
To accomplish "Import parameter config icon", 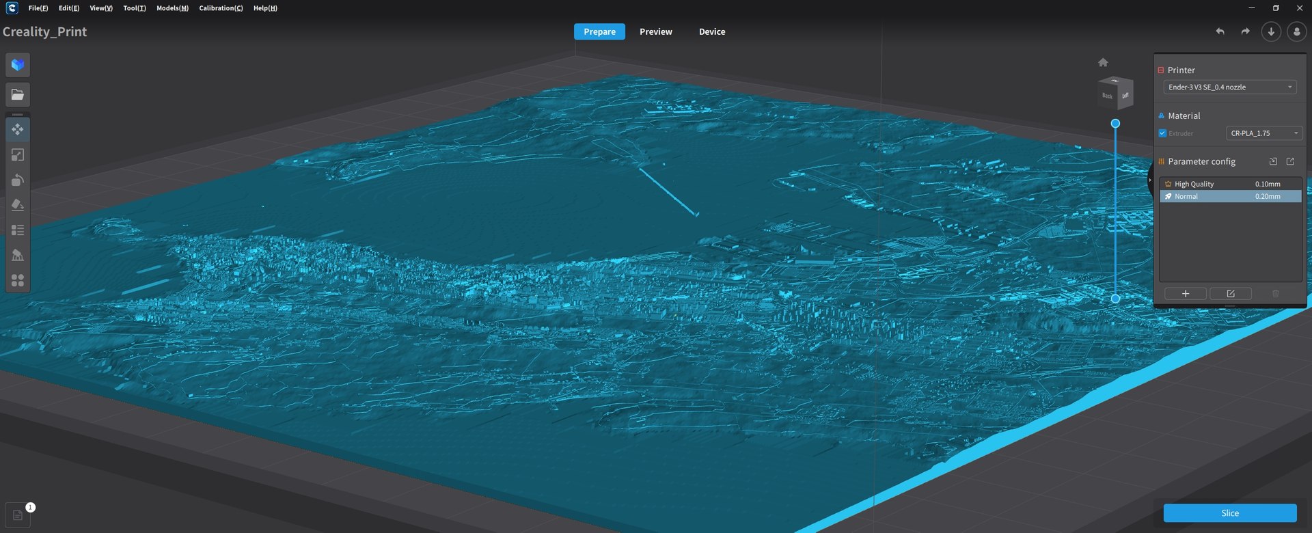I will pyautogui.click(x=1273, y=162).
